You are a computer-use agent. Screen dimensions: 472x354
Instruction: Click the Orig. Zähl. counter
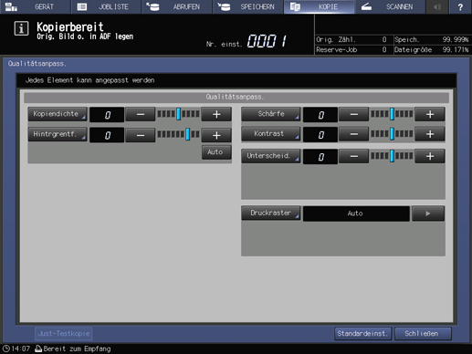[x=351, y=39]
